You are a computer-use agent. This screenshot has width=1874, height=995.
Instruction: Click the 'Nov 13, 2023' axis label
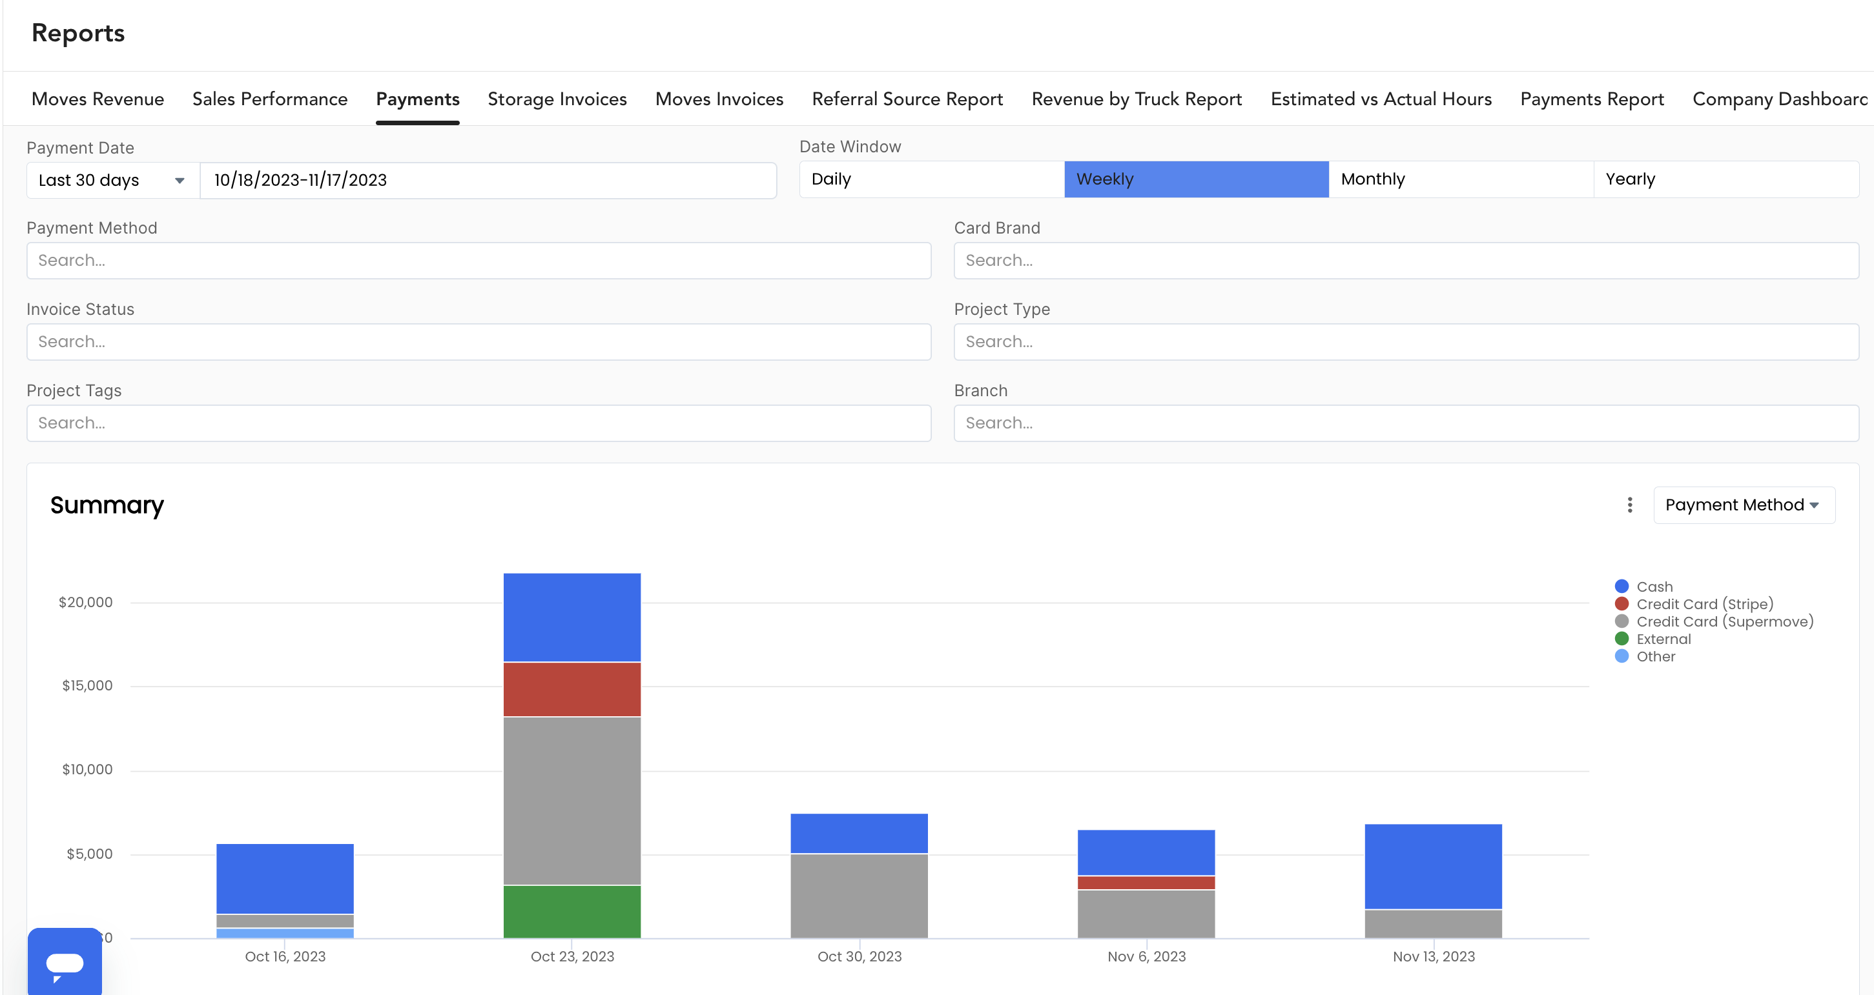(x=1433, y=956)
